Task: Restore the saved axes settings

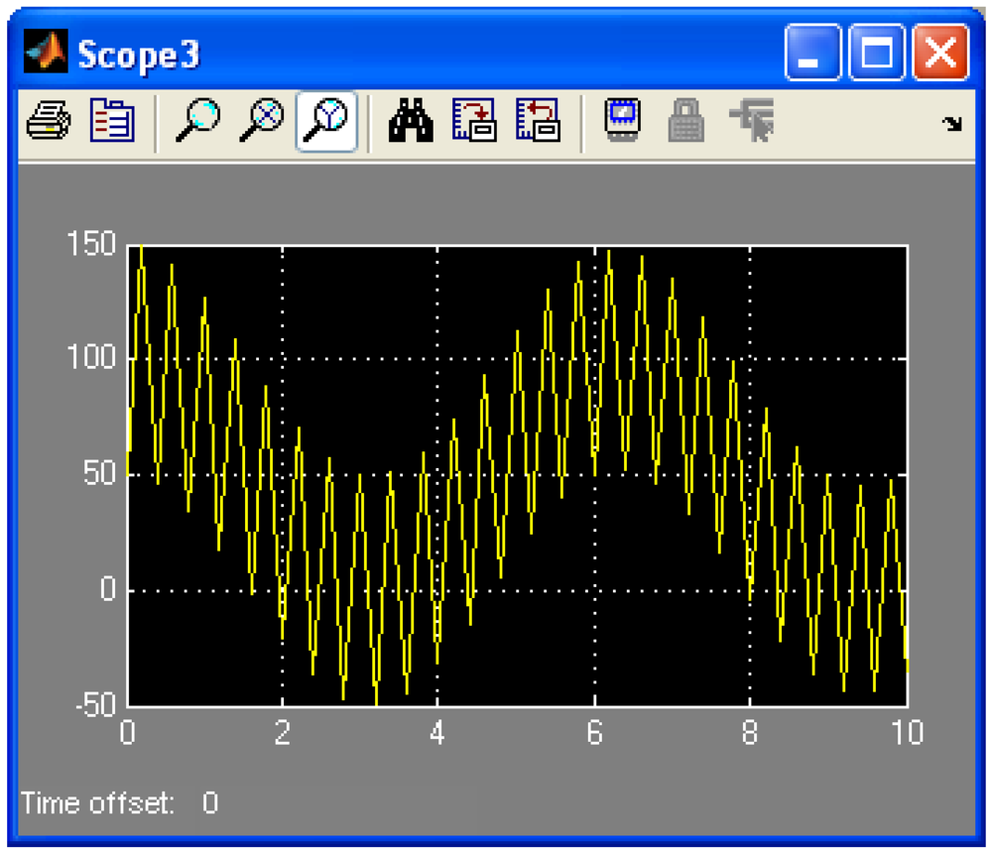Action: click(538, 122)
